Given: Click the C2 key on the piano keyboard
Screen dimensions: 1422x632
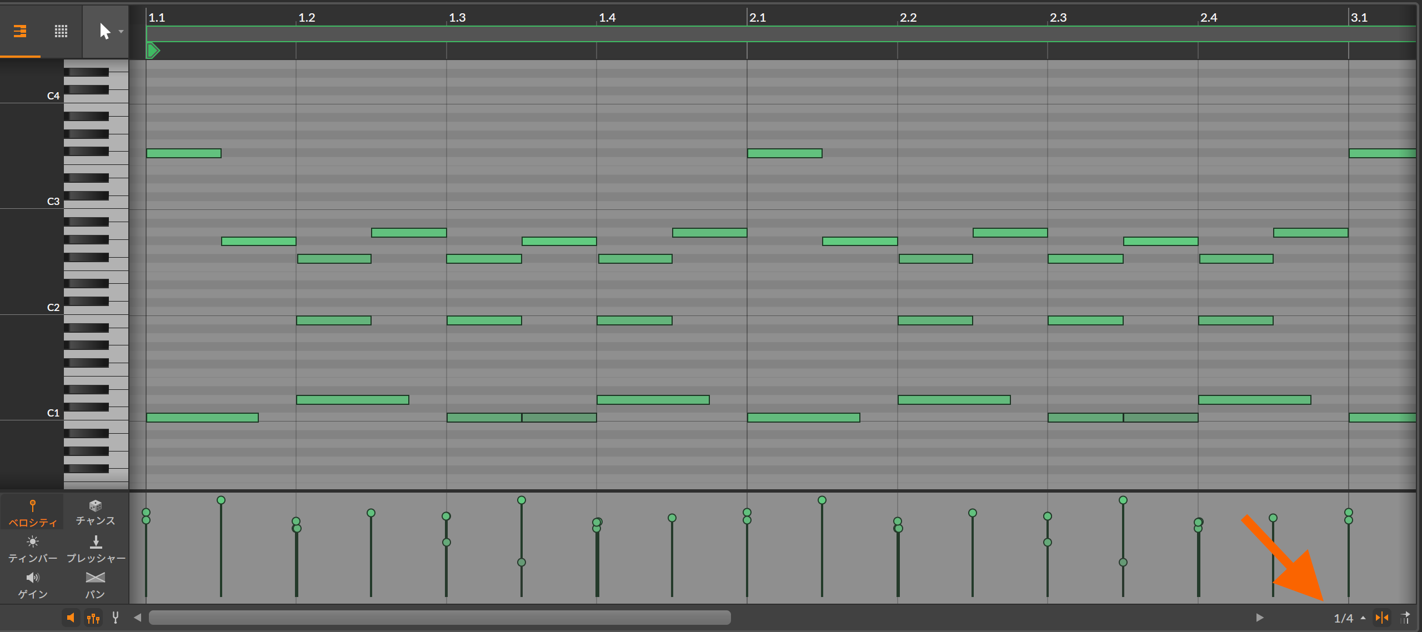Looking at the screenshot, I should tap(96, 310).
